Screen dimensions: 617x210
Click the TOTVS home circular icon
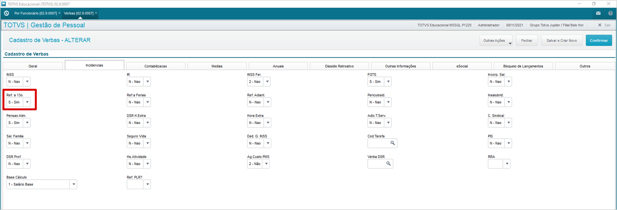pyautogui.click(x=7, y=13)
